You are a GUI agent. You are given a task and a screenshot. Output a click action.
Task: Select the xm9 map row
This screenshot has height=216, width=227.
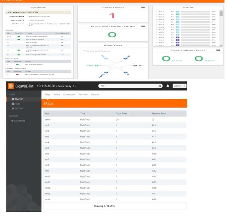115,171
